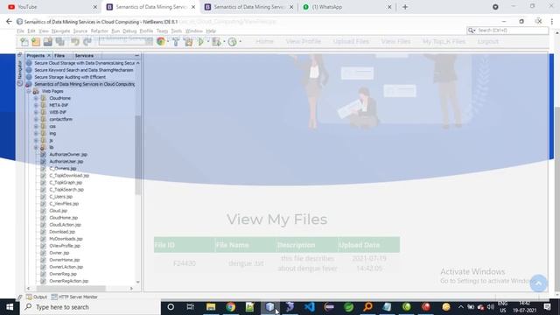Click the project tree horizontal scrollbar
Image resolution: width=560 pixels, height=315 pixels.
coord(71,288)
